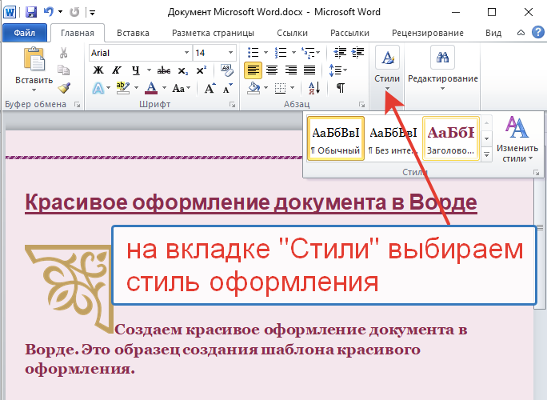The image size is (547, 400).
Task: Select the Без интервала style
Action: pyautogui.click(x=393, y=138)
